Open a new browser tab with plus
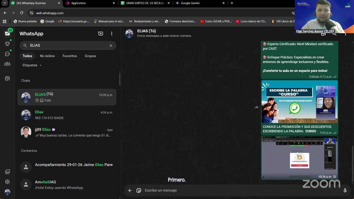This screenshot has width=354, height=199. (x=232, y=3)
